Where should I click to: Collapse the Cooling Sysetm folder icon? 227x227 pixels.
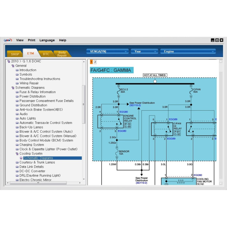click(x=17, y=154)
